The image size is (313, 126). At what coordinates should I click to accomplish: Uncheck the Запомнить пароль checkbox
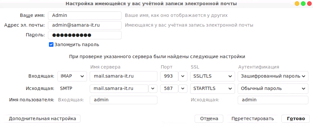click(x=51, y=44)
